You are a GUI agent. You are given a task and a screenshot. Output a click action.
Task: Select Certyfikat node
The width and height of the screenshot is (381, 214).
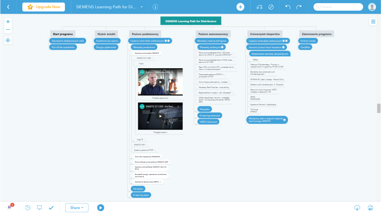tap(305, 47)
